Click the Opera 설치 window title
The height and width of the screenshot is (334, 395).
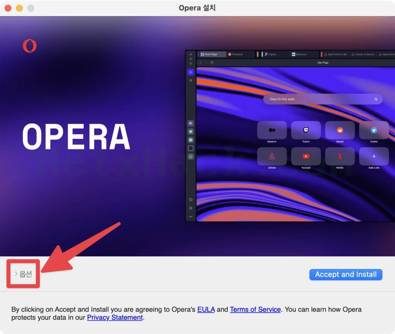coord(197,8)
